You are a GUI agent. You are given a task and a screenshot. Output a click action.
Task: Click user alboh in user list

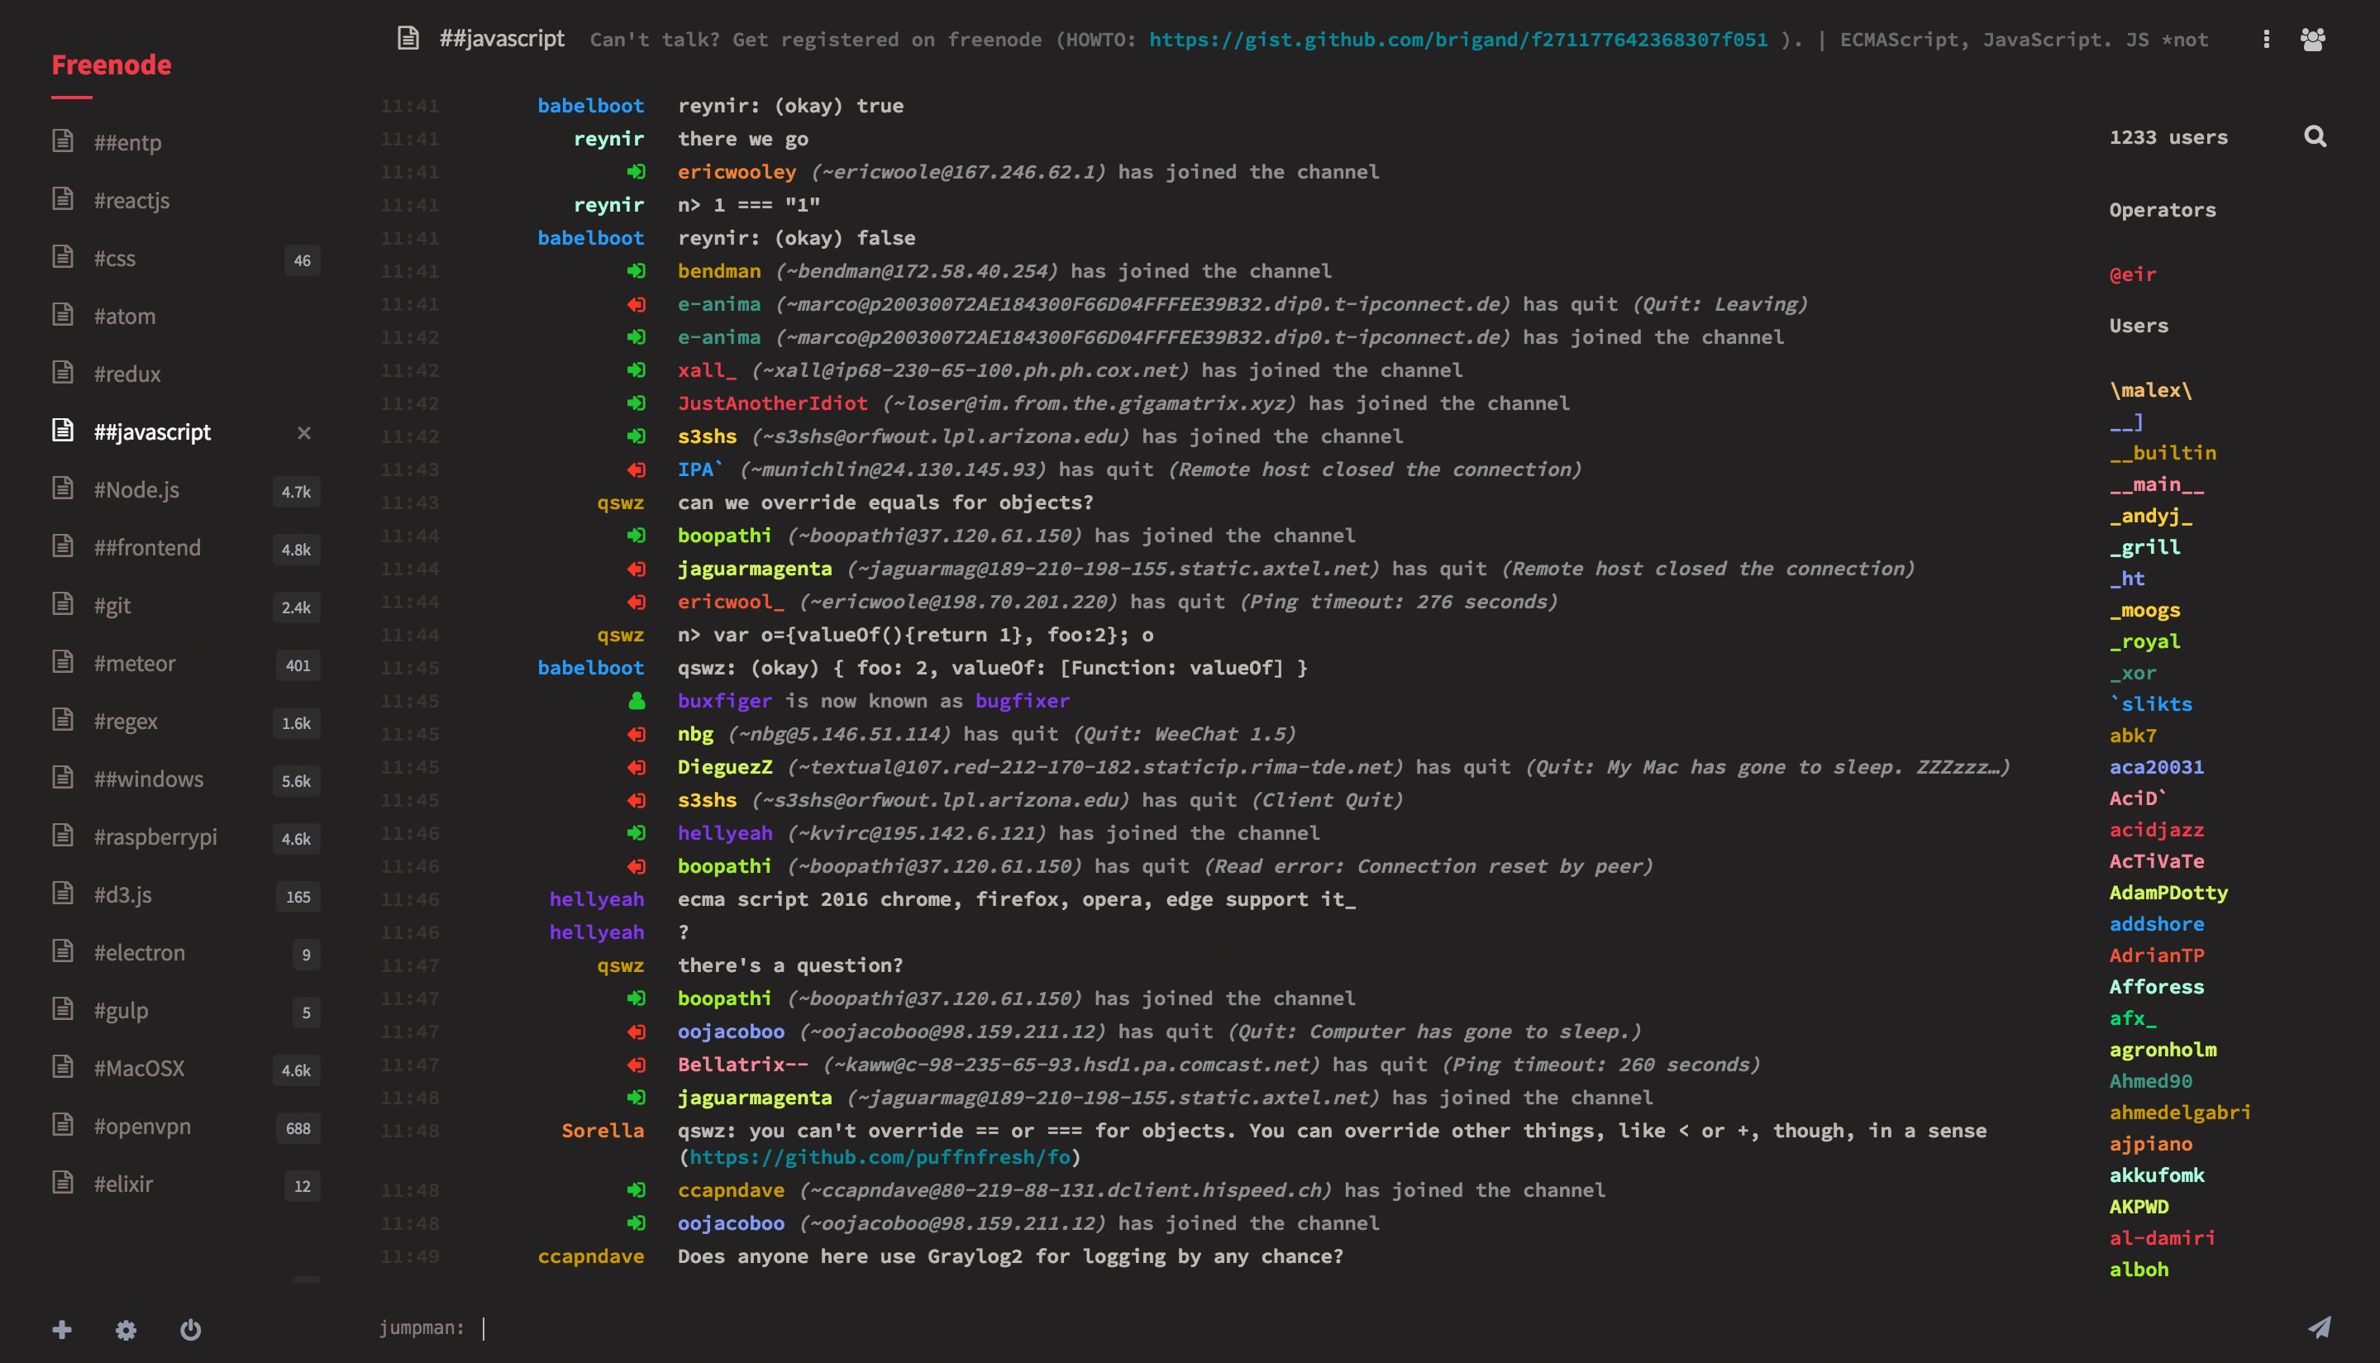(x=2139, y=1270)
